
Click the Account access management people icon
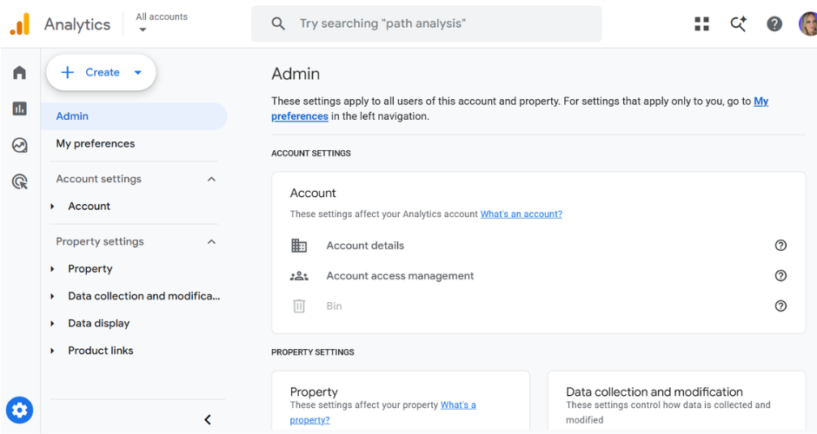(x=299, y=276)
